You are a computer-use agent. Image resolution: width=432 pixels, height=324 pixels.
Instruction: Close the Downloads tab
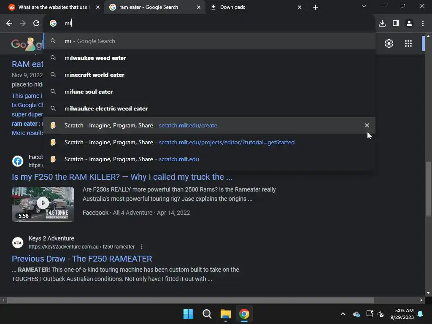tap(300, 7)
